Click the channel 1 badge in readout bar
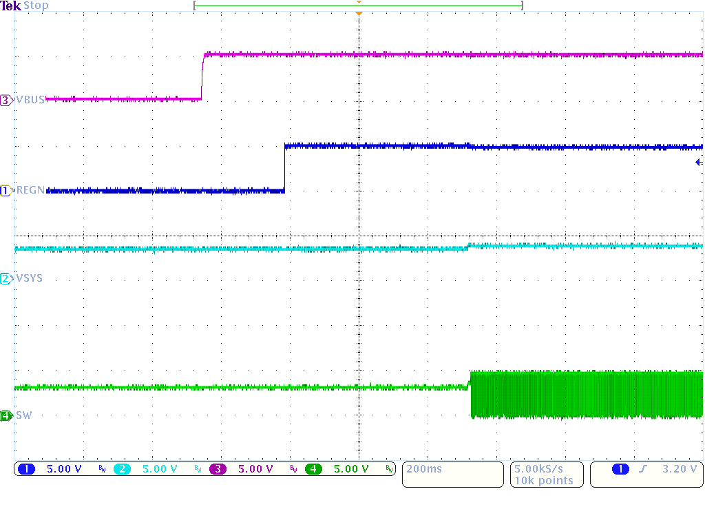 point(26,468)
